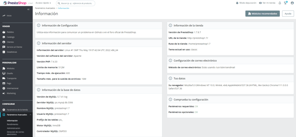Click the Ayuda button

288,14
